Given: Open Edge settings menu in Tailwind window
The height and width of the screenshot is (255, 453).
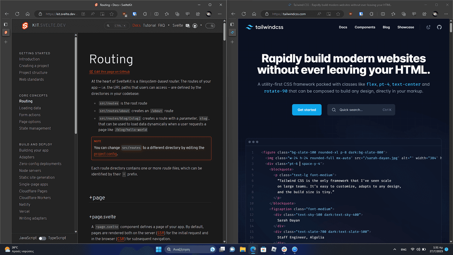Looking at the screenshot, I should (x=446, y=14).
